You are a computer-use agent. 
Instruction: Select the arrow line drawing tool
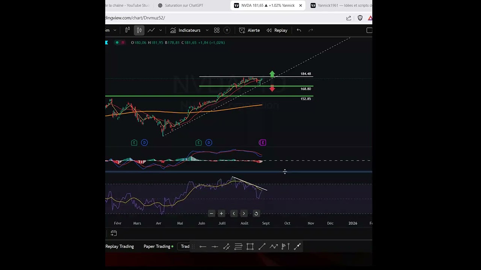click(297, 246)
